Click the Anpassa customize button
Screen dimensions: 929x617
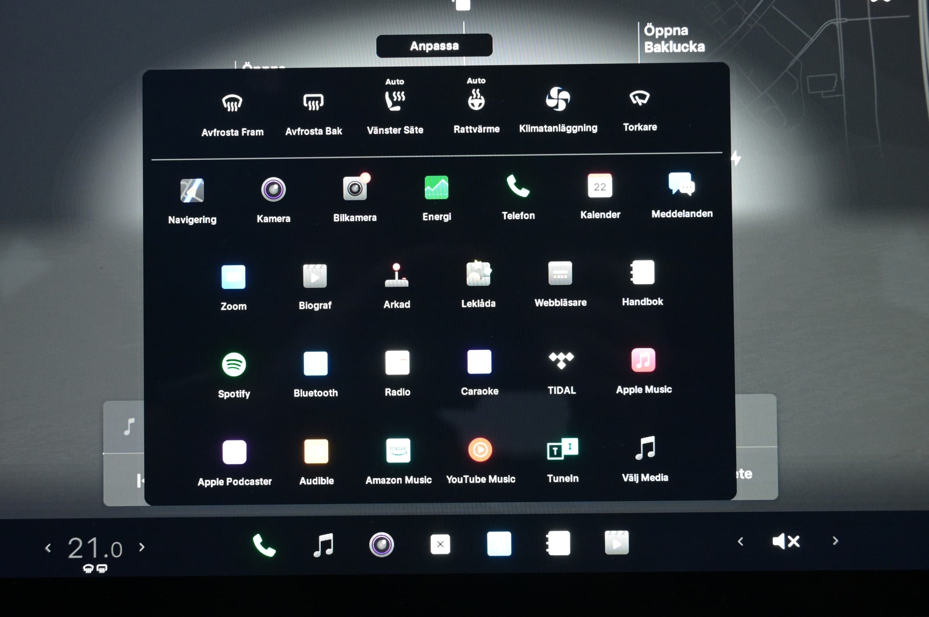tap(434, 46)
